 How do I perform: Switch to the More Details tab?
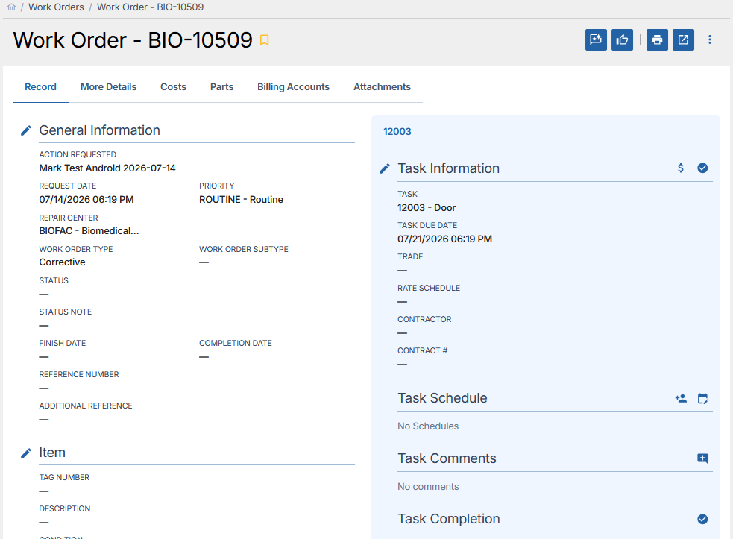tap(108, 87)
